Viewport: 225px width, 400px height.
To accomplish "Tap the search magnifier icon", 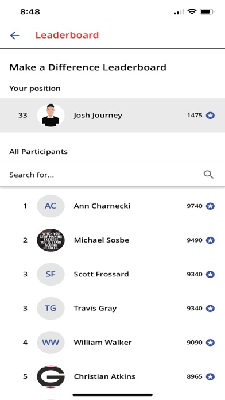I will pos(208,175).
